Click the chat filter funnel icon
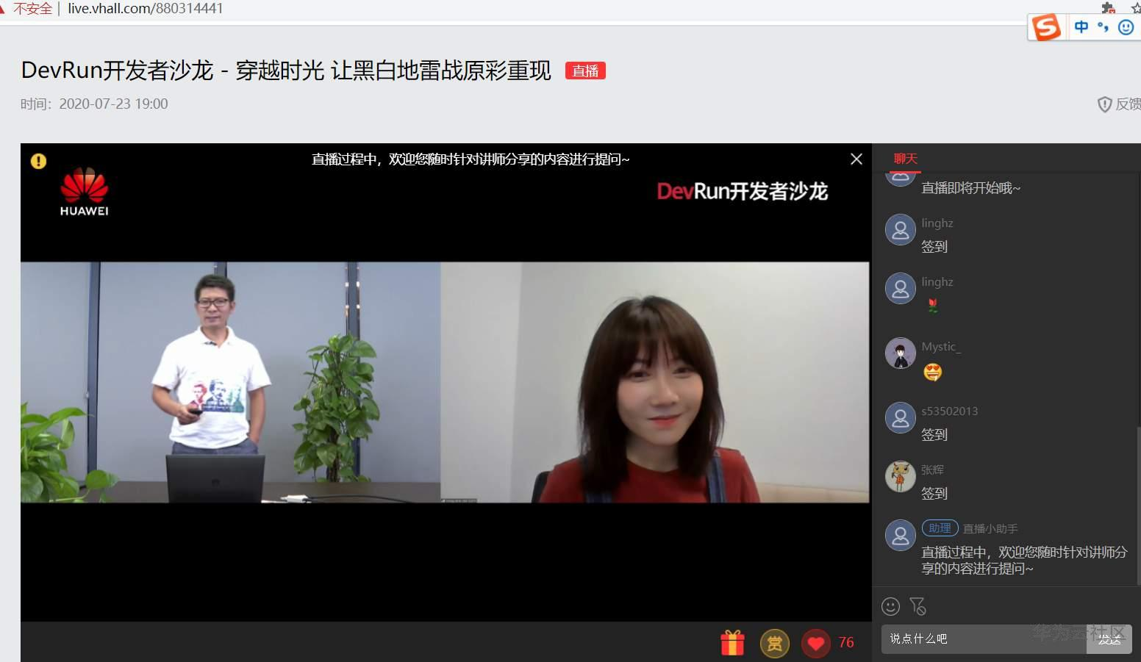The image size is (1141, 662). (918, 606)
